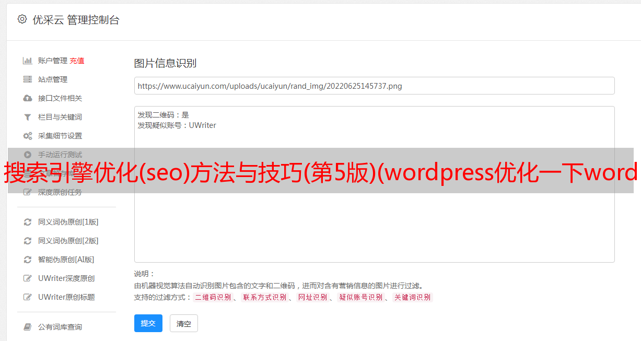Viewport: 641px width, 341px height.
Task: Click the image URL input field
Action: (374, 86)
